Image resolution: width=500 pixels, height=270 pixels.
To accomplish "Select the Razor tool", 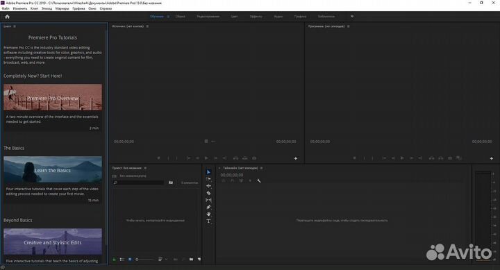I will [208, 193].
